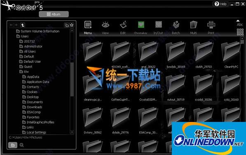Start the Batch processing tool

coord(176,28)
